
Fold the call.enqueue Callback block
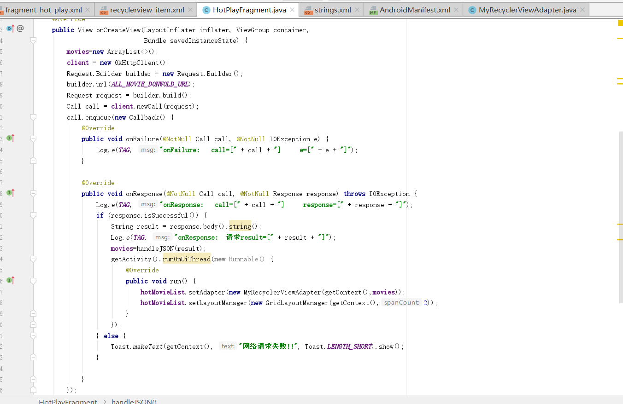[x=33, y=117]
